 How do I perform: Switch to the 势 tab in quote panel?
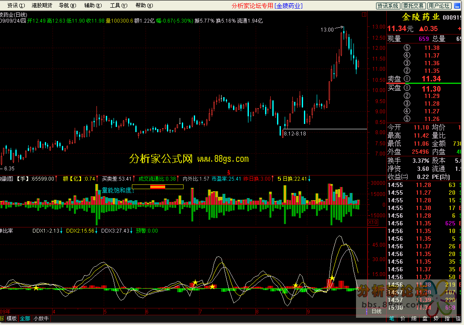click(x=436, y=319)
